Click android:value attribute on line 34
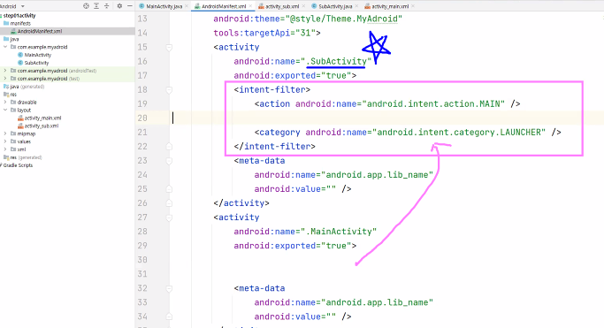Viewport: 604px width, 328px height. click(294, 317)
